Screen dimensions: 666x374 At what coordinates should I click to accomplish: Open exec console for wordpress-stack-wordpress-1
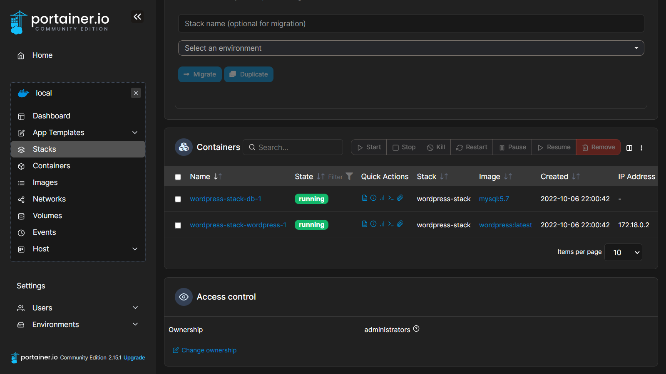click(391, 224)
